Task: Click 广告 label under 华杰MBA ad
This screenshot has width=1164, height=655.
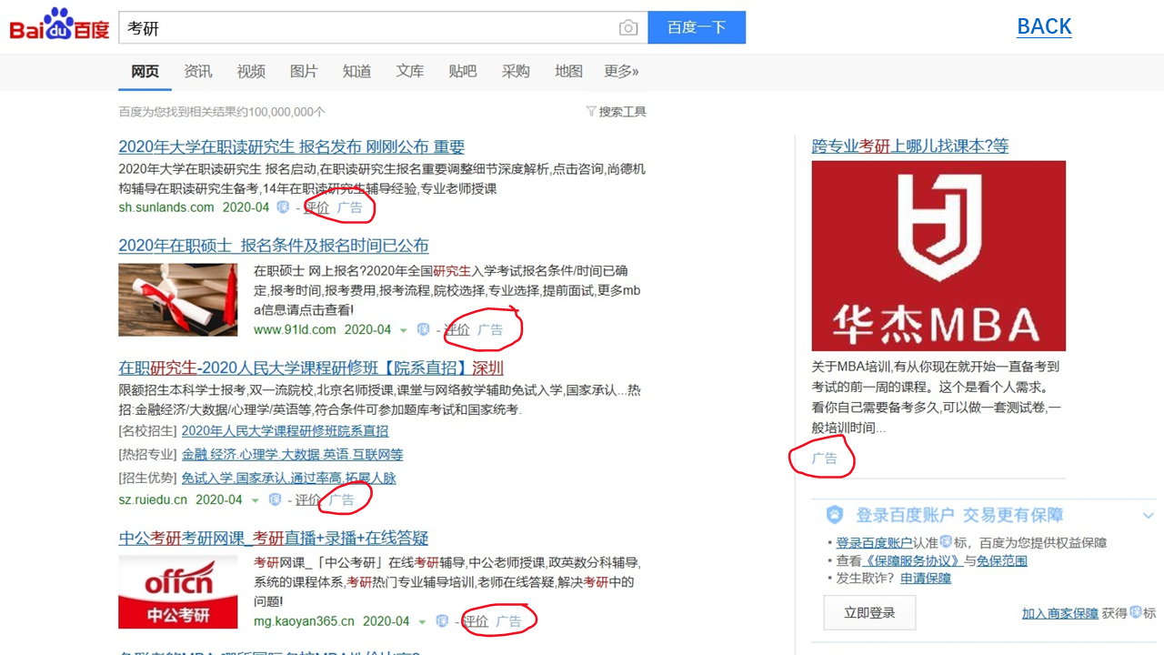Action: click(x=825, y=458)
